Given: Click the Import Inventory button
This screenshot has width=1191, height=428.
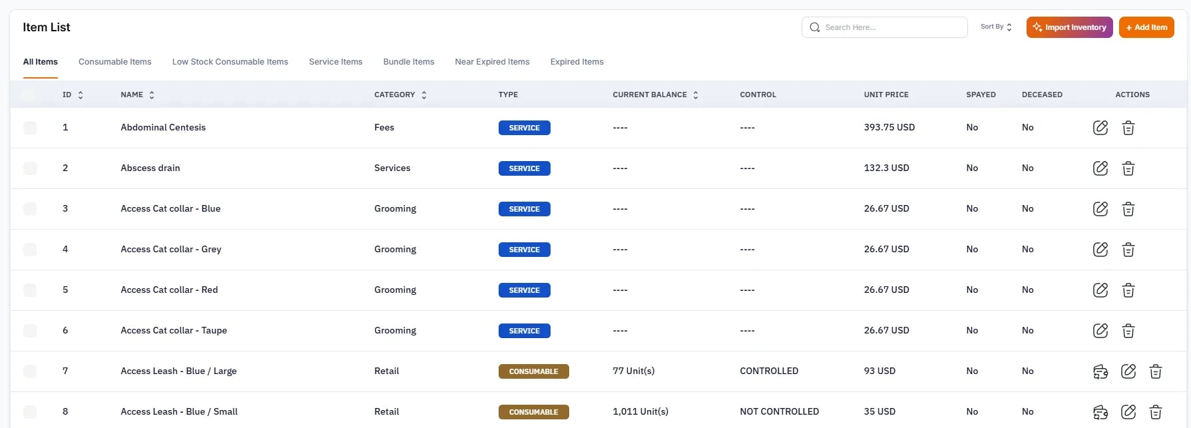Looking at the screenshot, I should point(1069,27).
